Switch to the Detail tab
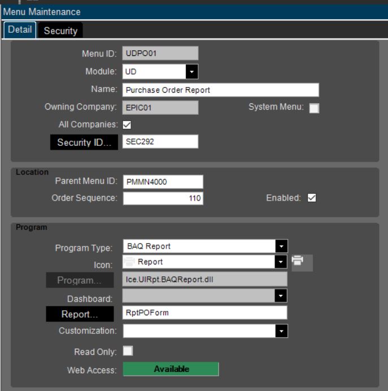This screenshot has height=391, width=388. (x=20, y=30)
